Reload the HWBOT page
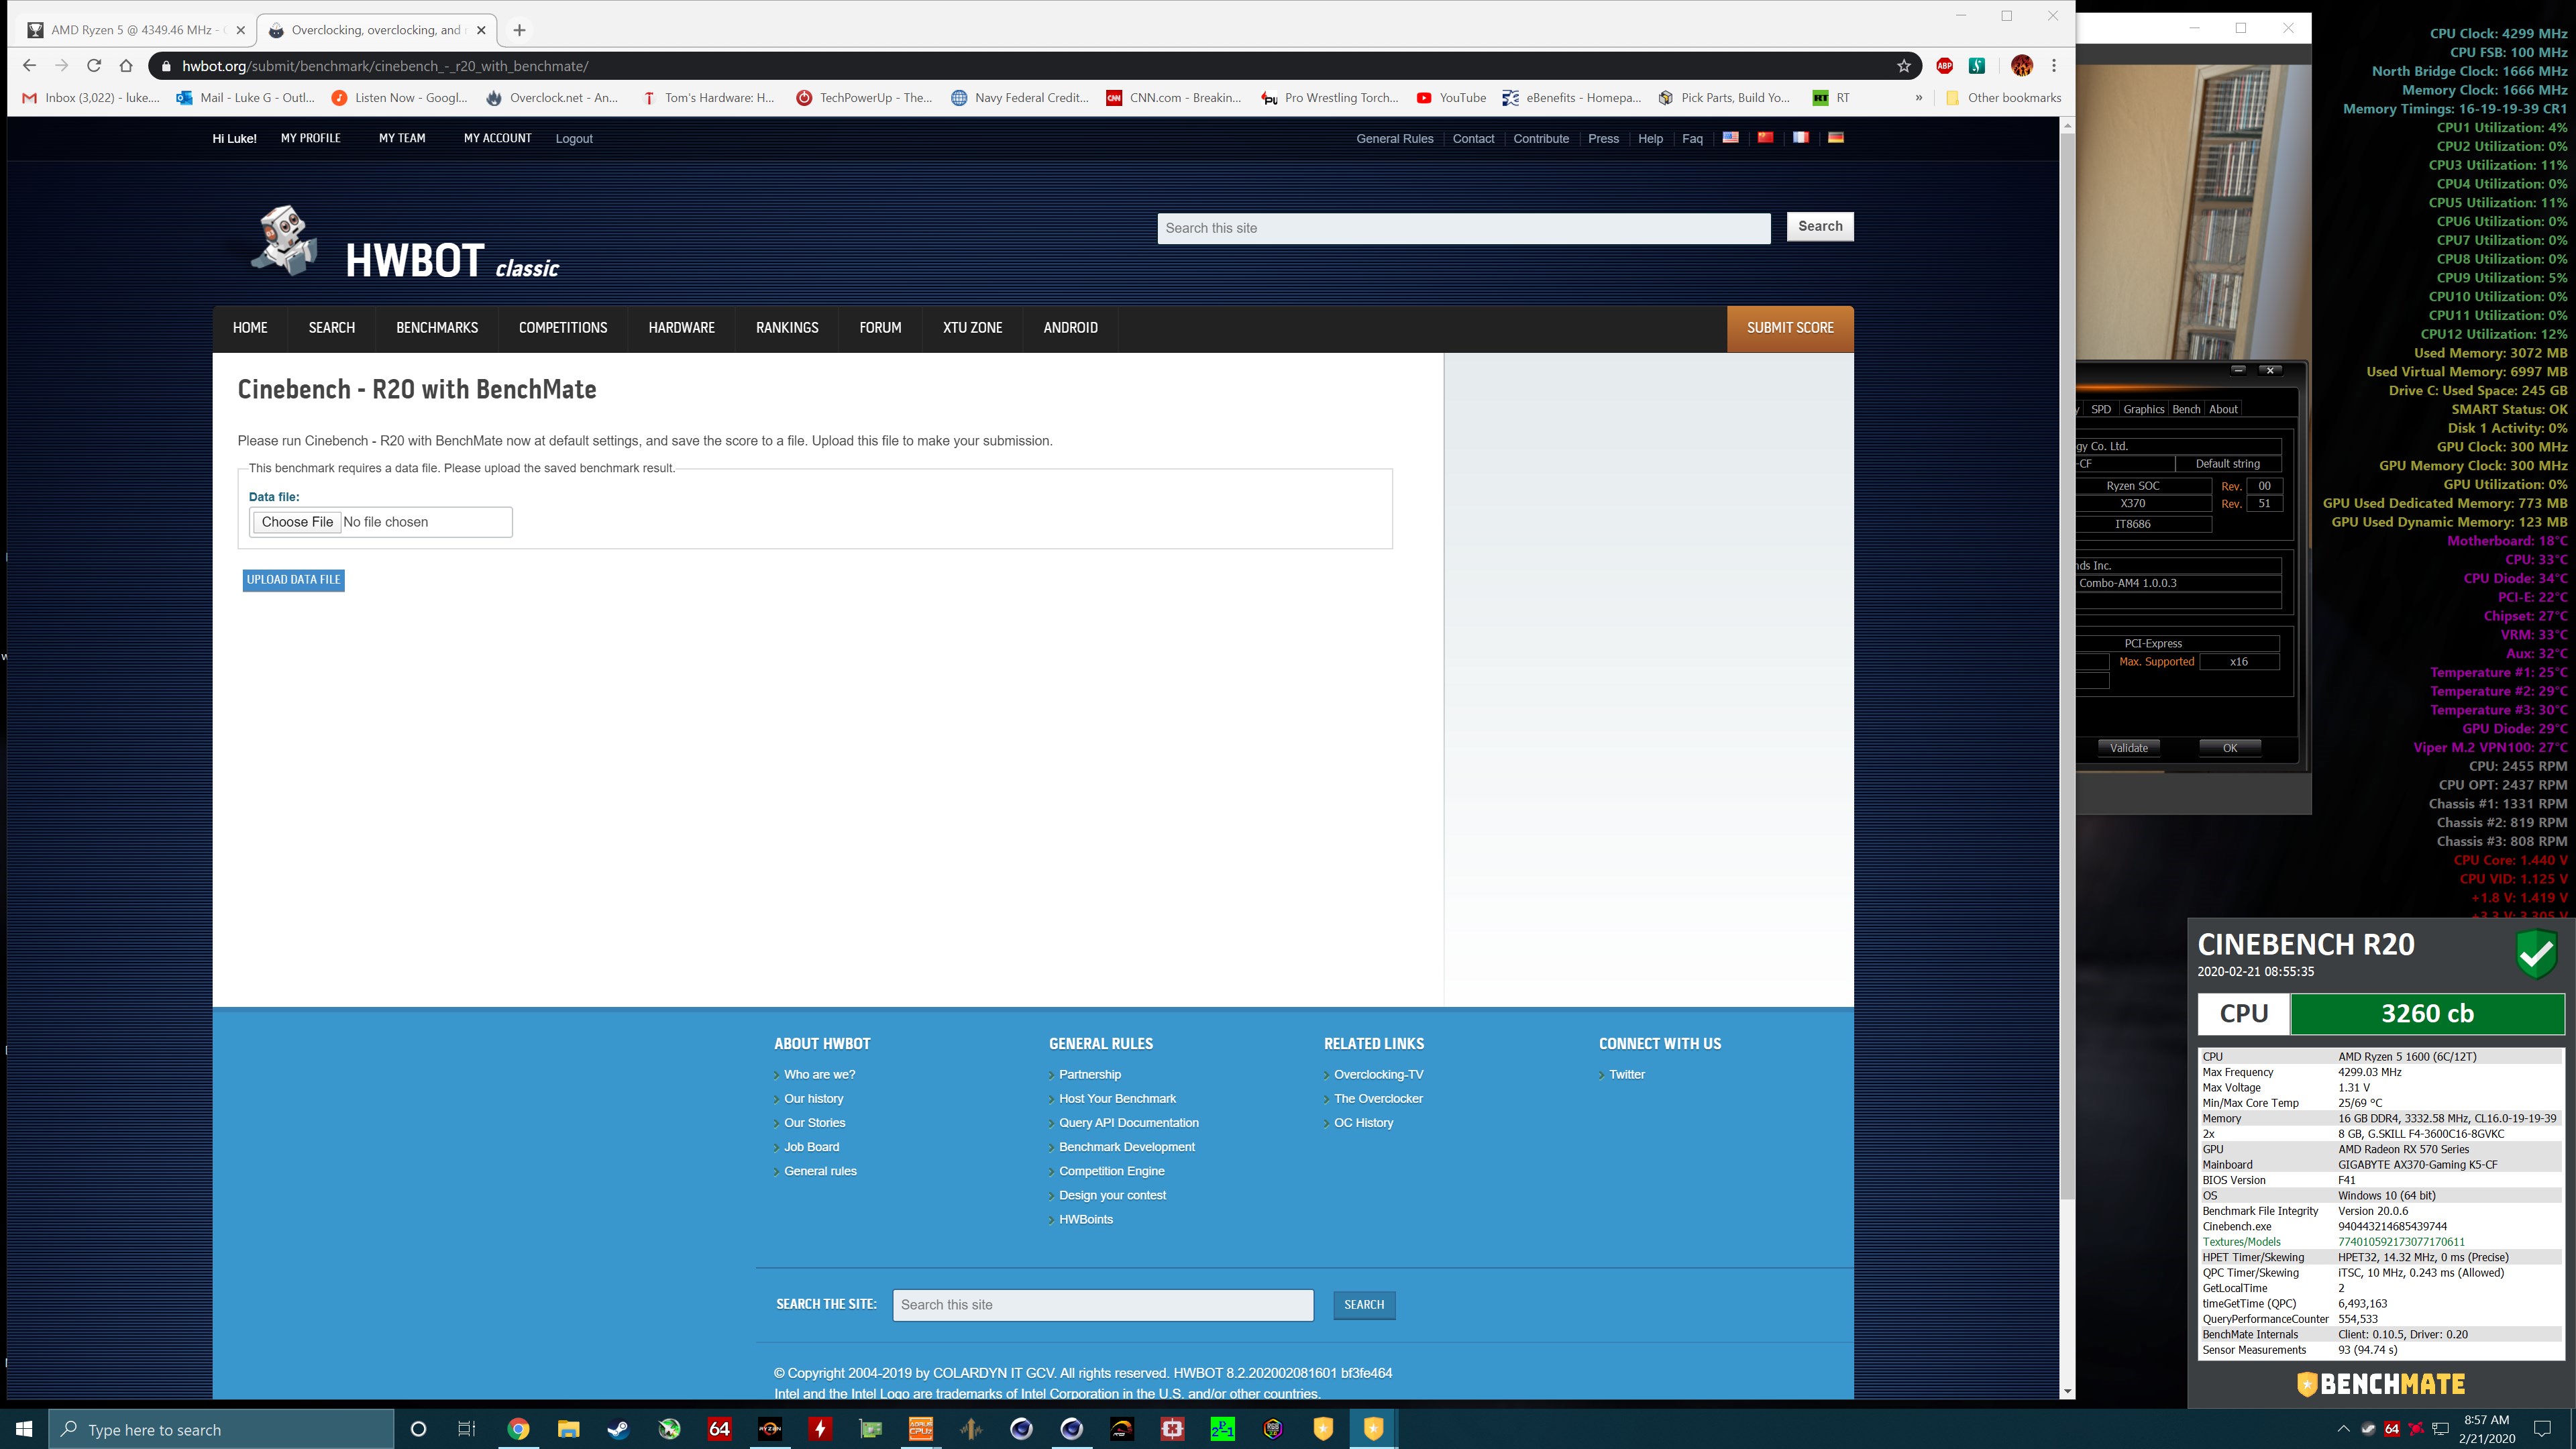The image size is (2576, 1449). coord(94,66)
